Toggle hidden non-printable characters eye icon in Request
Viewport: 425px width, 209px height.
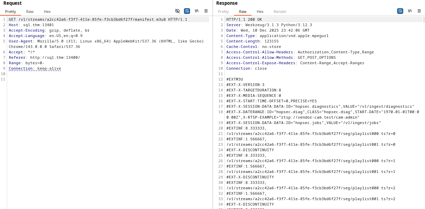[177, 11]
